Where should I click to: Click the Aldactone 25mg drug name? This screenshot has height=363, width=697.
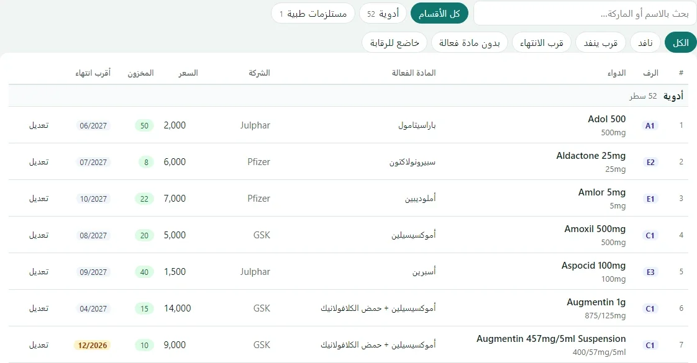tap(591, 156)
